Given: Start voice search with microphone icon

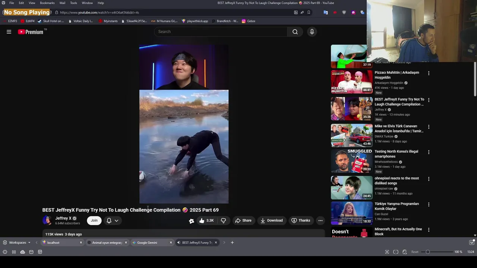Looking at the screenshot, I should pos(312,32).
